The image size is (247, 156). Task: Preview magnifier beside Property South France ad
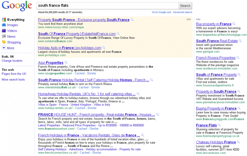click(x=132, y=20)
